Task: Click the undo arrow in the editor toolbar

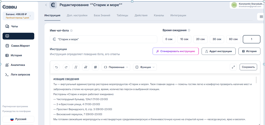Action: coord(56,67)
